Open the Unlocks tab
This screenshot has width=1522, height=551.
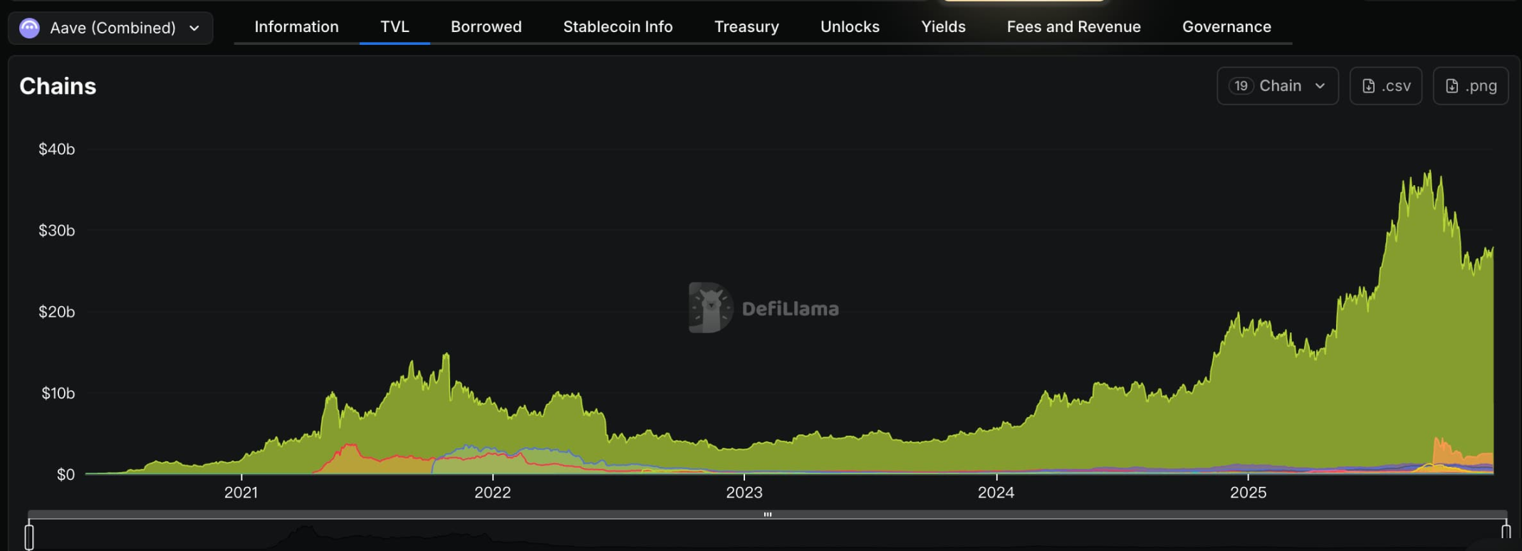[850, 27]
